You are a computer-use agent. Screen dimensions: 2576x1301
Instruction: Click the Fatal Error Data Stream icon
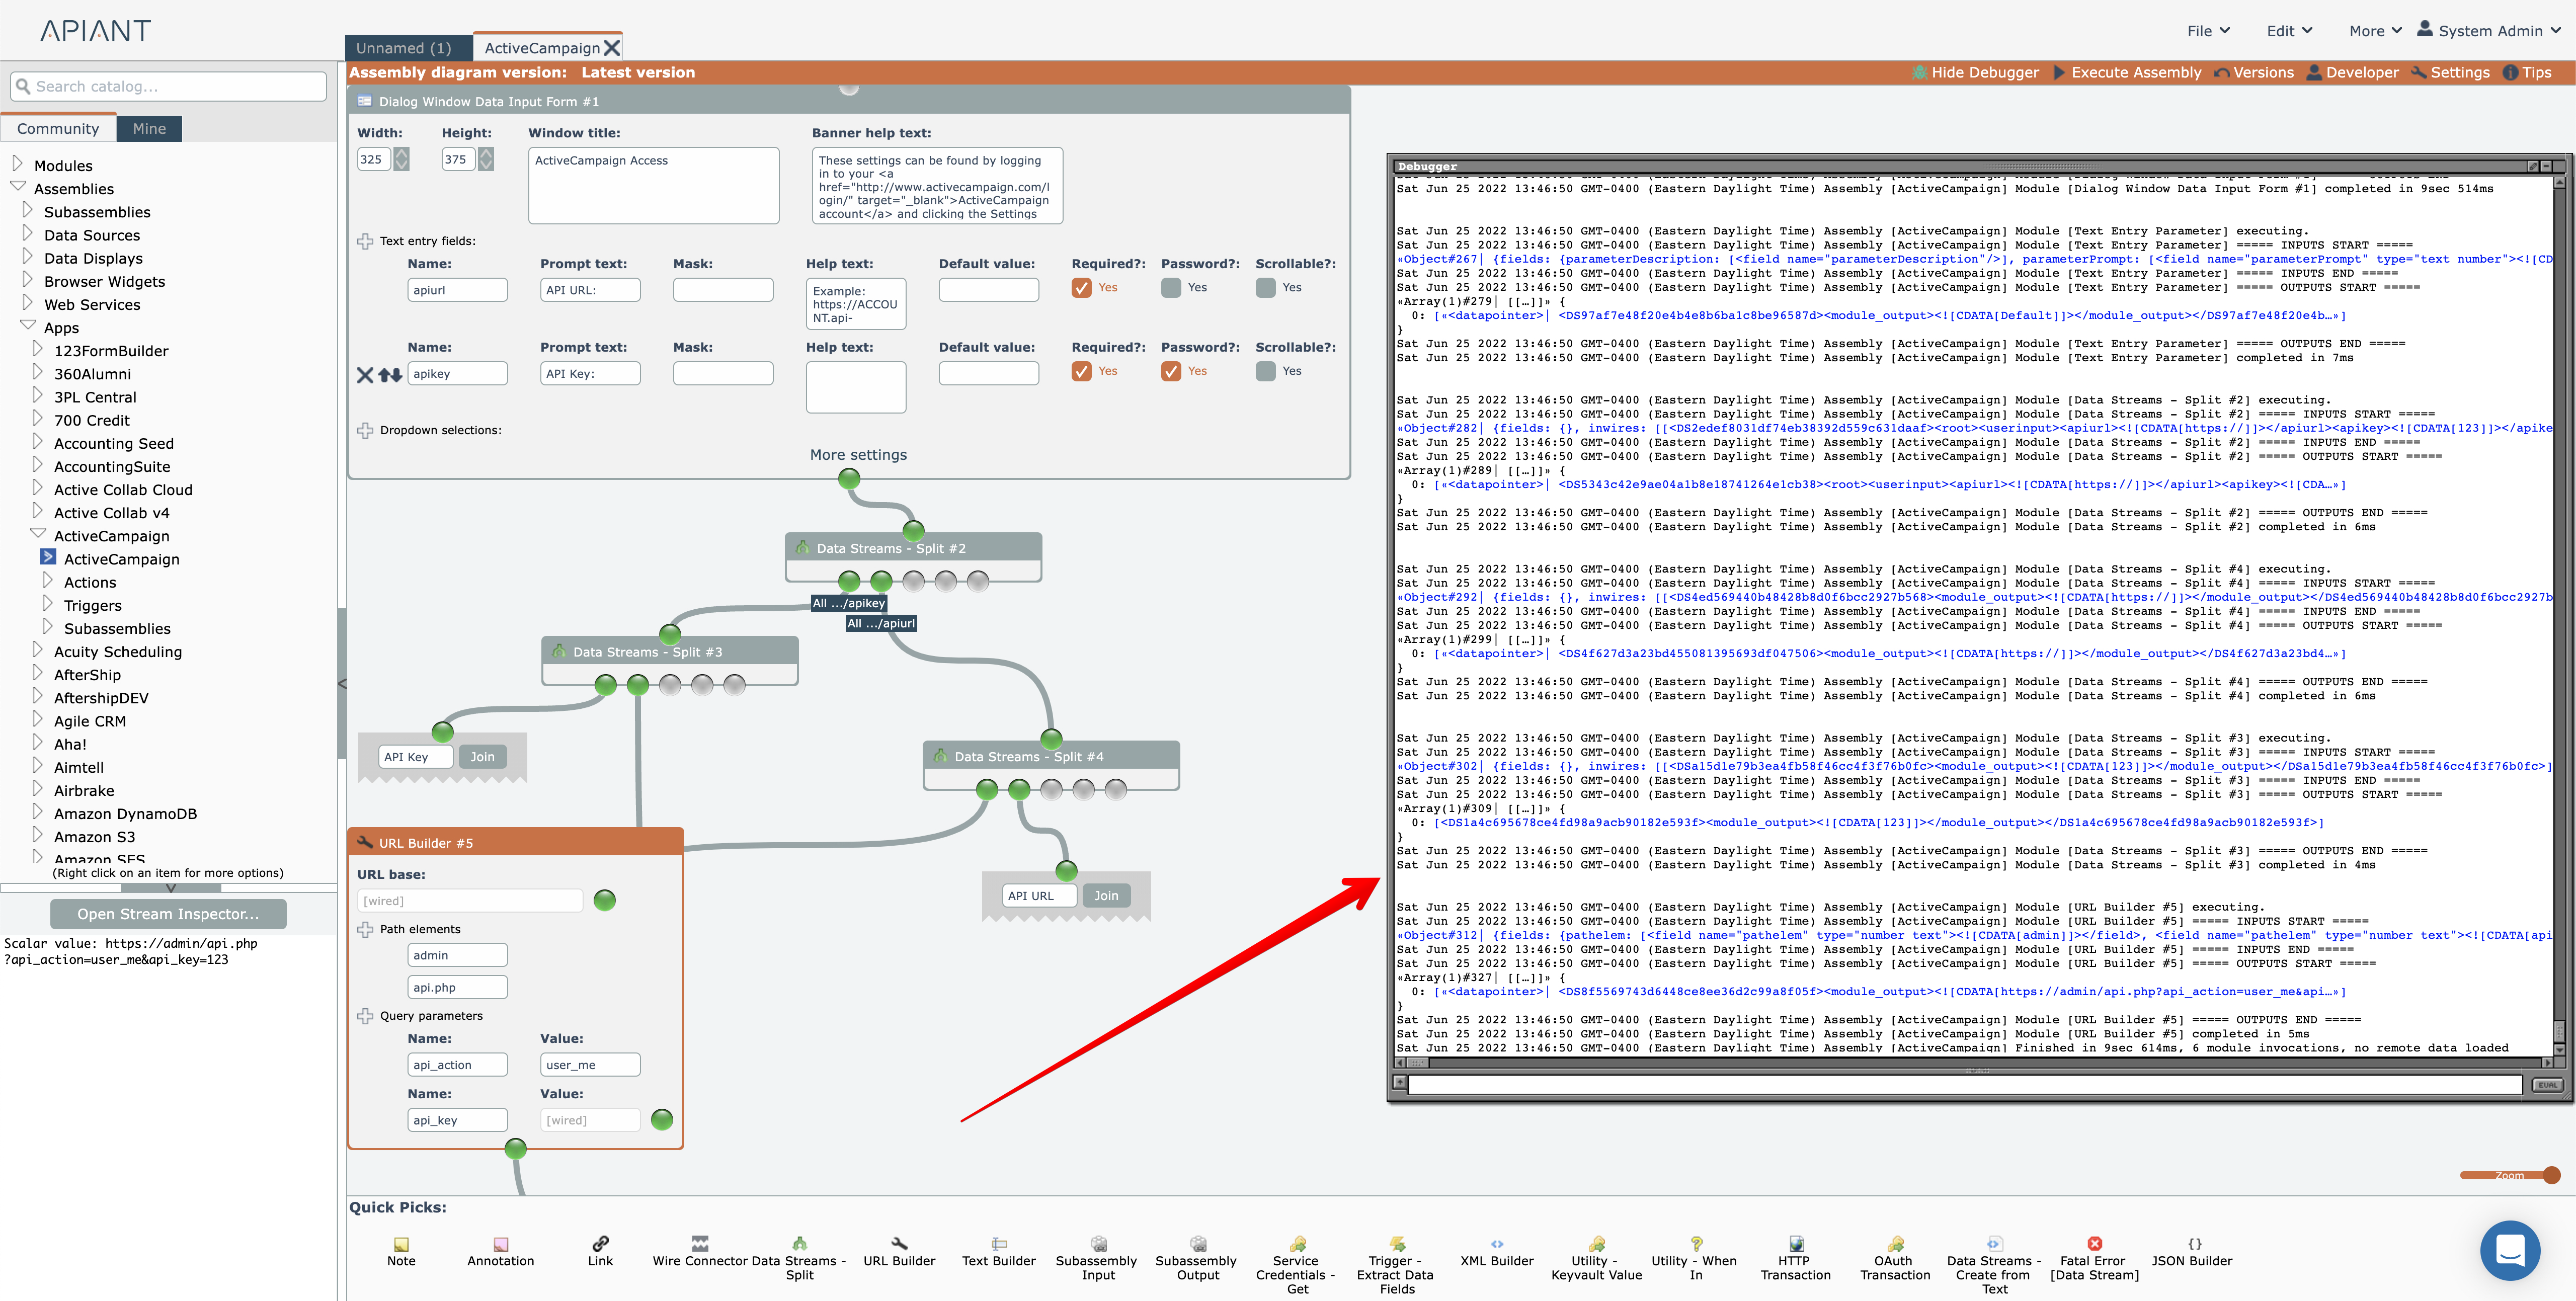pos(2094,1243)
